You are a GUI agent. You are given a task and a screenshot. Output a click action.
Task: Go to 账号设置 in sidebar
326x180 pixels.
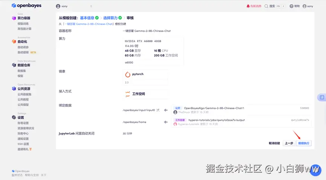pos(23,123)
